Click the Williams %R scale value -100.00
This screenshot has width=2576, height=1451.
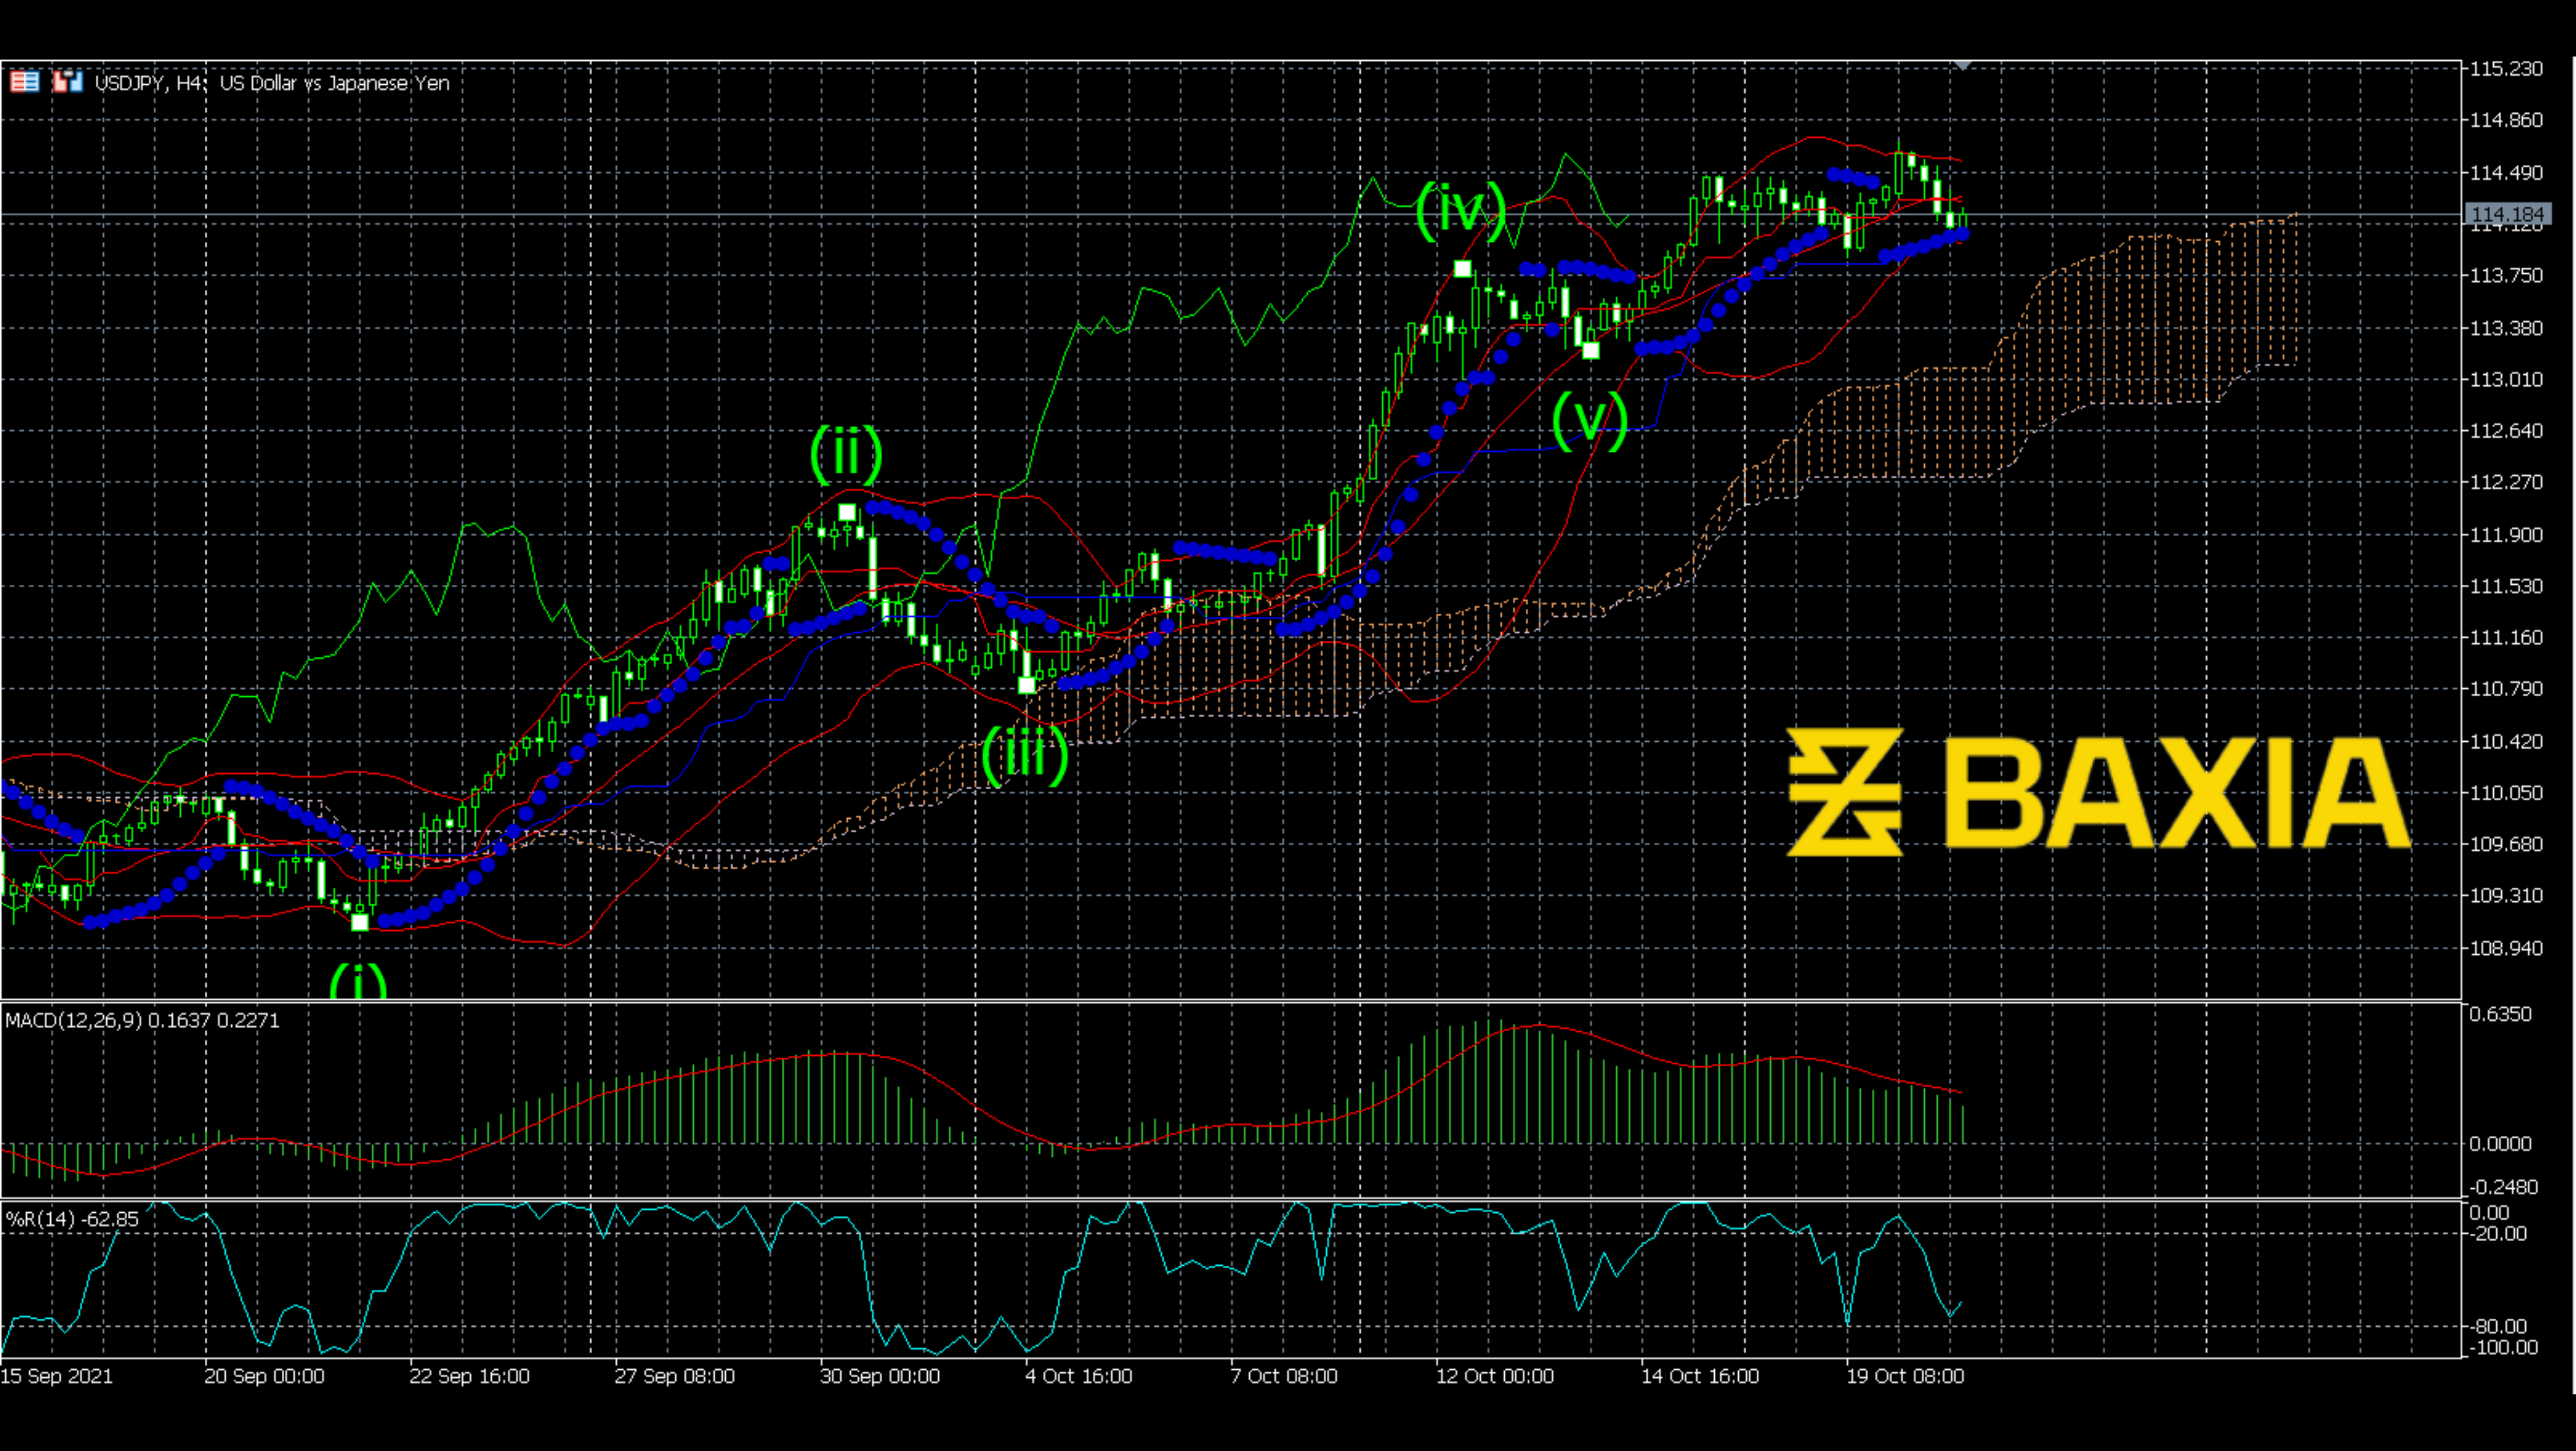click(2503, 1348)
